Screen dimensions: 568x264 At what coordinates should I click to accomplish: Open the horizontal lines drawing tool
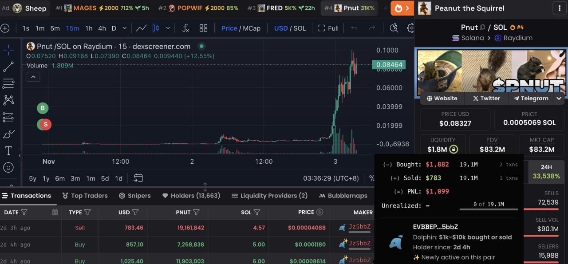pyautogui.click(x=8, y=83)
